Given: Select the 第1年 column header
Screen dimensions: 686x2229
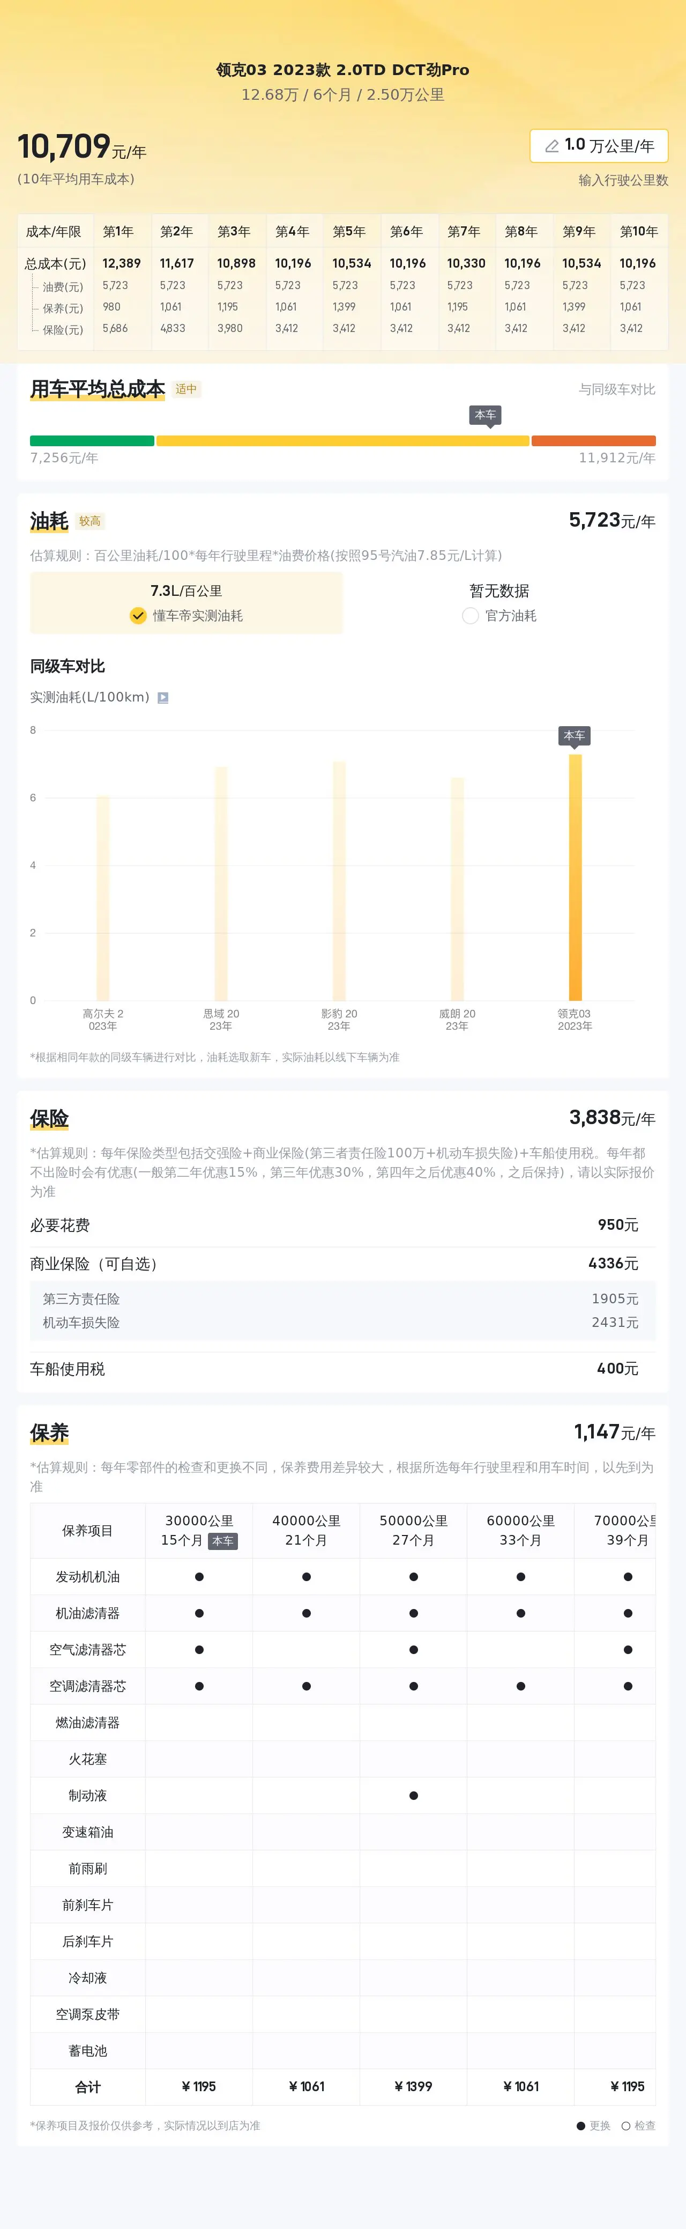Looking at the screenshot, I should [118, 231].
